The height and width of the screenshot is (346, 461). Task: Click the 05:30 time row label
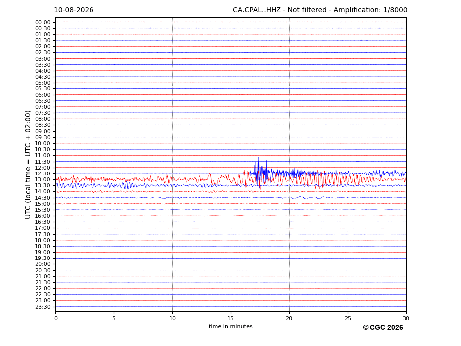pos(43,89)
